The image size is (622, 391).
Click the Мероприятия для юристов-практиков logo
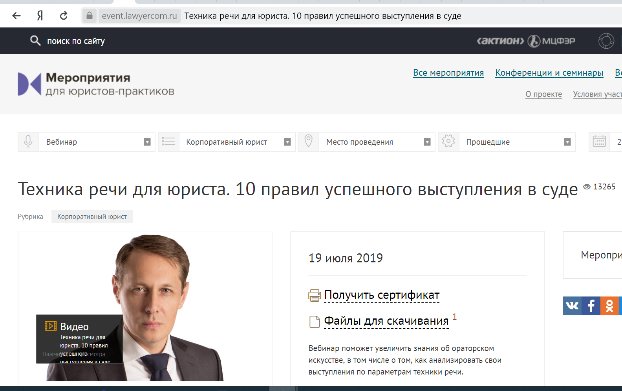pyautogui.click(x=96, y=84)
